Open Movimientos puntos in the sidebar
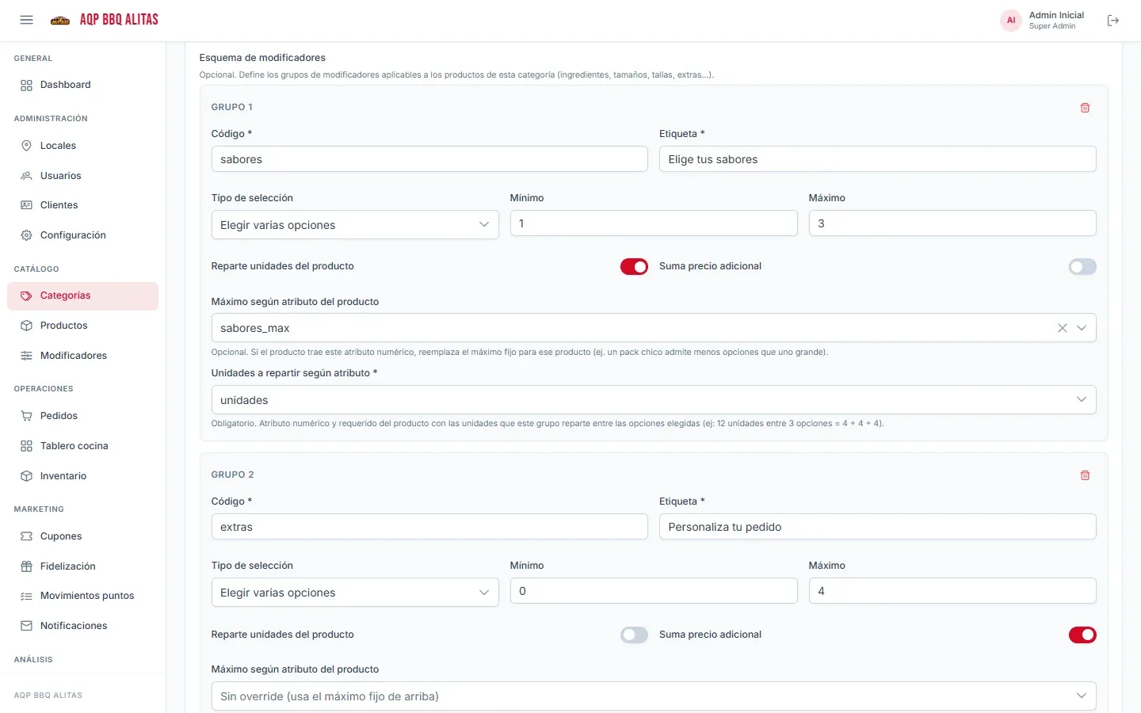Screen dimensions: 1141x713 (x=82, y=596)
